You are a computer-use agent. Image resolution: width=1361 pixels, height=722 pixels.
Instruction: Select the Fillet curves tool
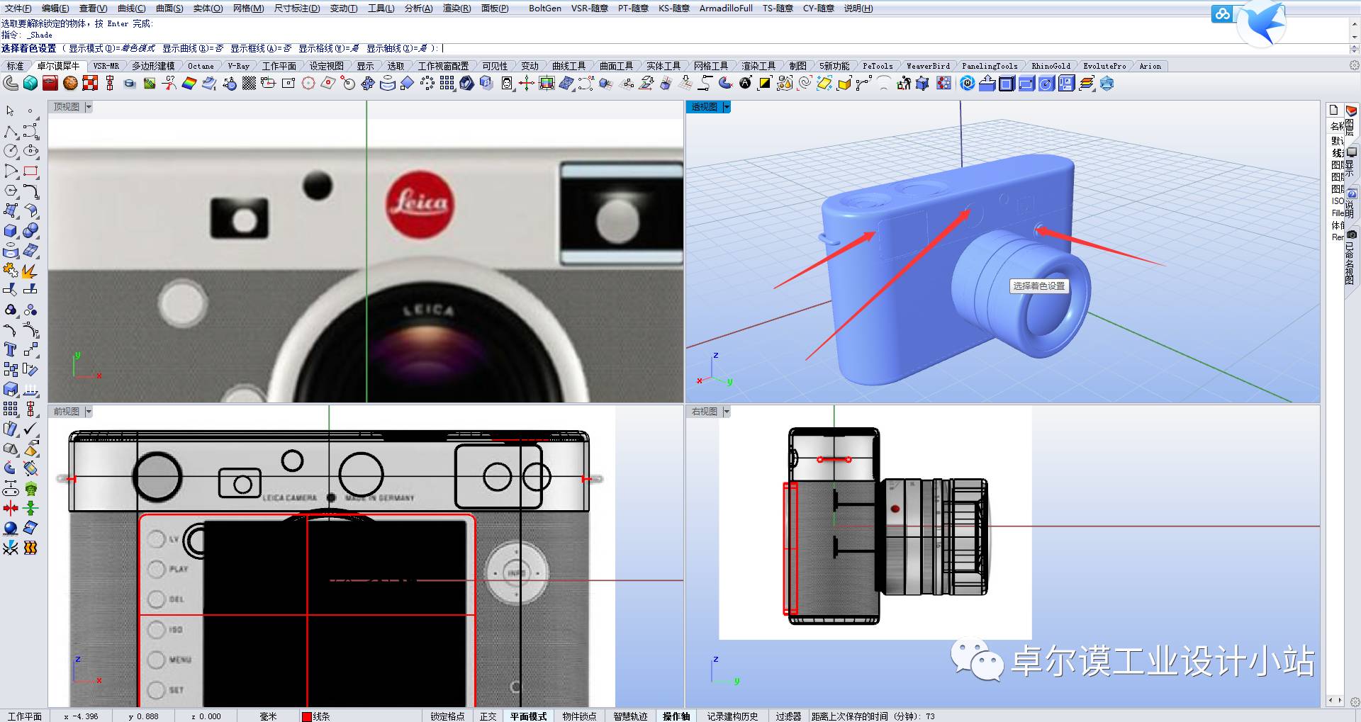pos(30,191)
